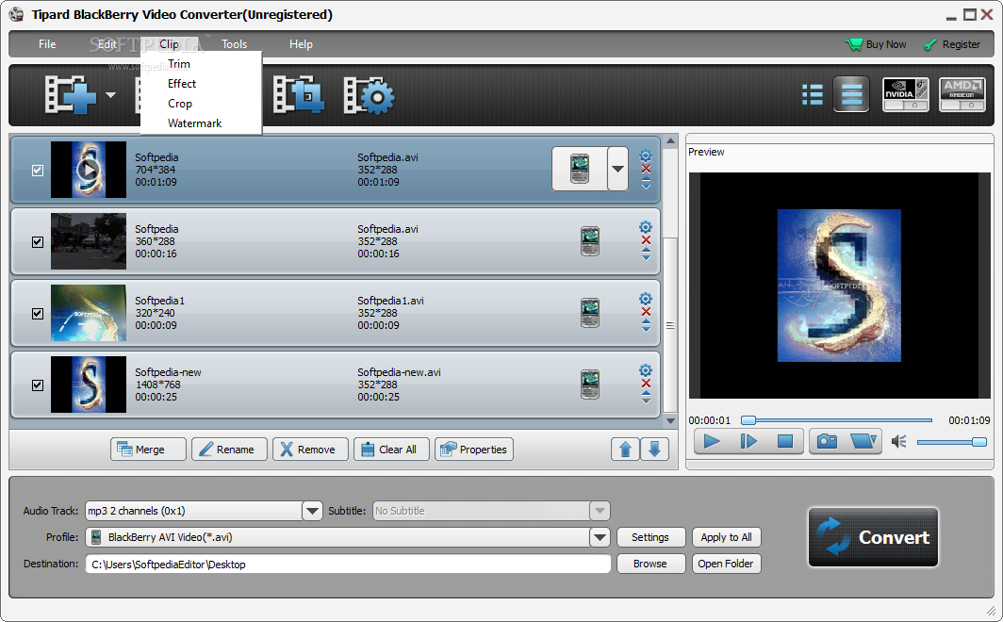Uncheck the Softpedia-new file checkbox
The image size is (1003, 622).
(38, 385)
